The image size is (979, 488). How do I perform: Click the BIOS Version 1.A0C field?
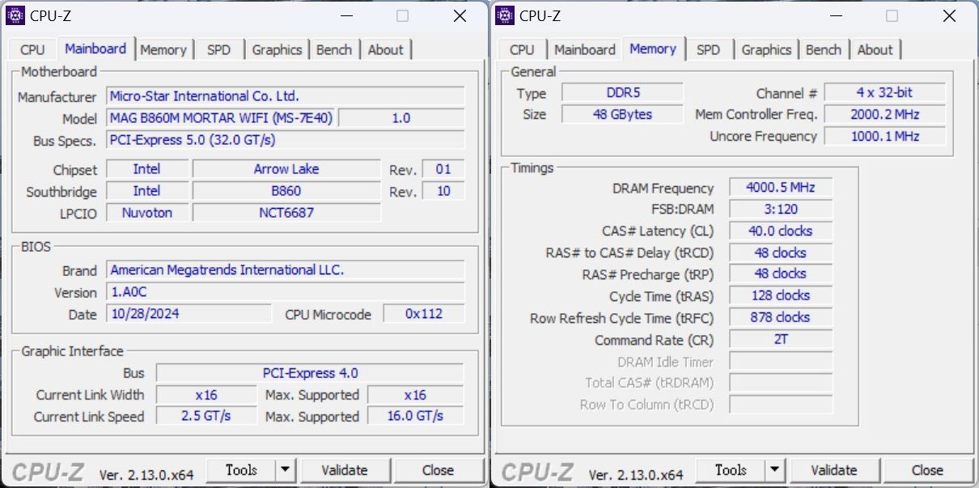point(286,292)
